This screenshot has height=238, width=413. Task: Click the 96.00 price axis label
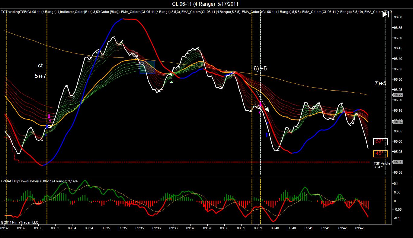[x=398, y=141]
